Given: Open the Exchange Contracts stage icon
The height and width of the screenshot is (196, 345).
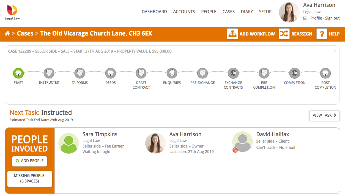Looking at the screenshot, I should [x=233, y=73].
